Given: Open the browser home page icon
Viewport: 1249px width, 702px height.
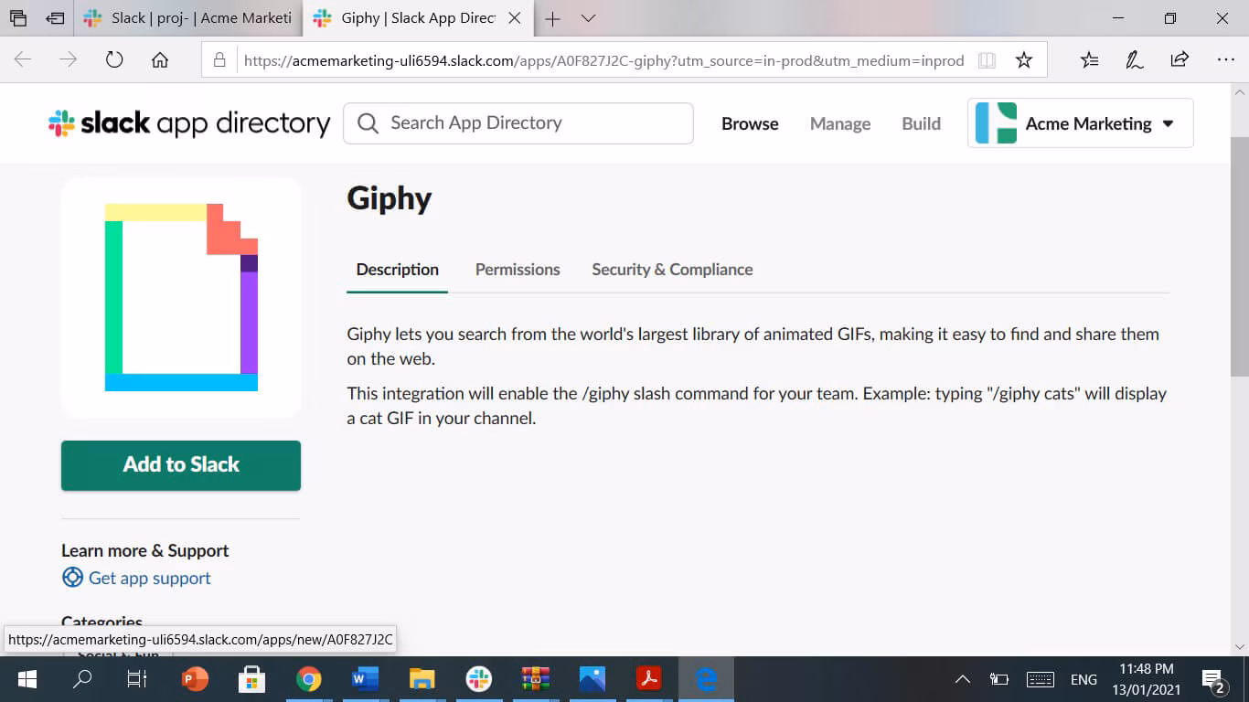Looking at the screenshot, I should [x=160, y=60].
